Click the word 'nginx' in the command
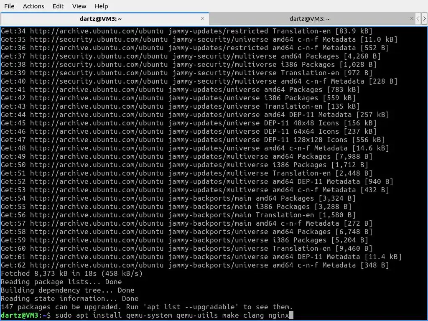The height and width of the screenshot is (321, 428). [x=278, y=315]
